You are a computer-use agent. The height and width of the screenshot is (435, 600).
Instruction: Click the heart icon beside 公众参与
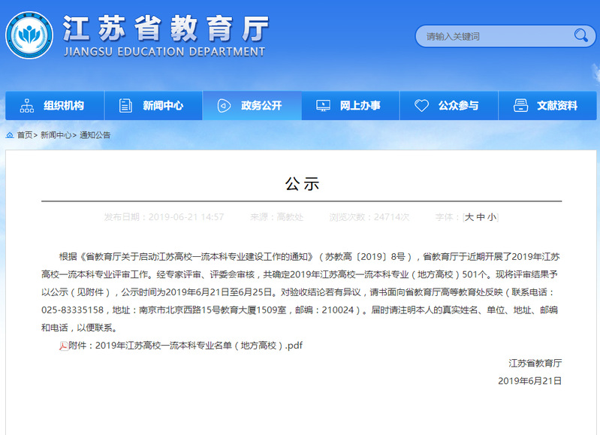coord(421,106)
